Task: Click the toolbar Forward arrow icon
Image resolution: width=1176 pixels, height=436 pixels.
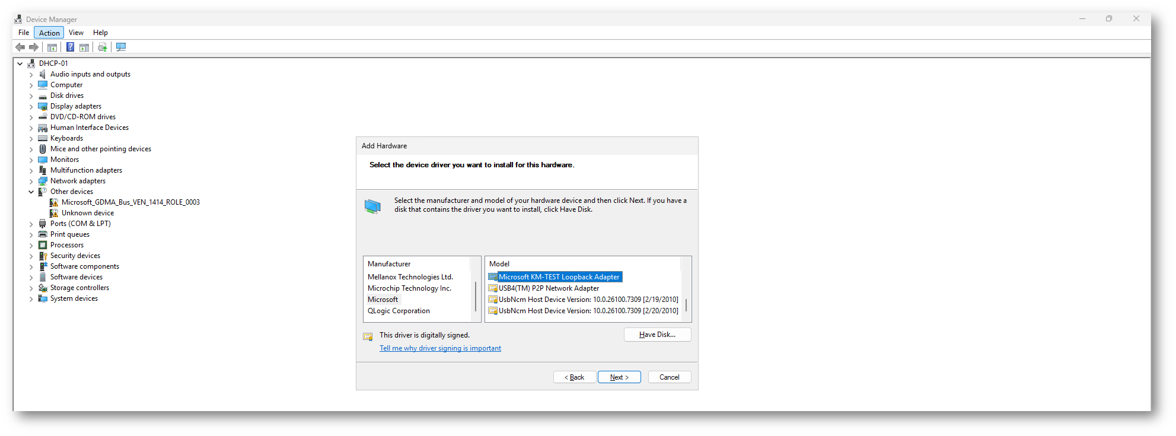Action: 34,47
